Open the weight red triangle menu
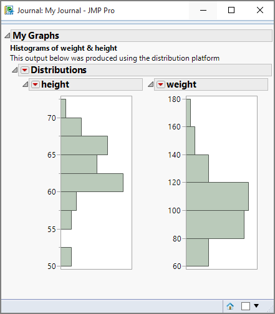Viewport: 275px width, 314px height. [160, 84]
